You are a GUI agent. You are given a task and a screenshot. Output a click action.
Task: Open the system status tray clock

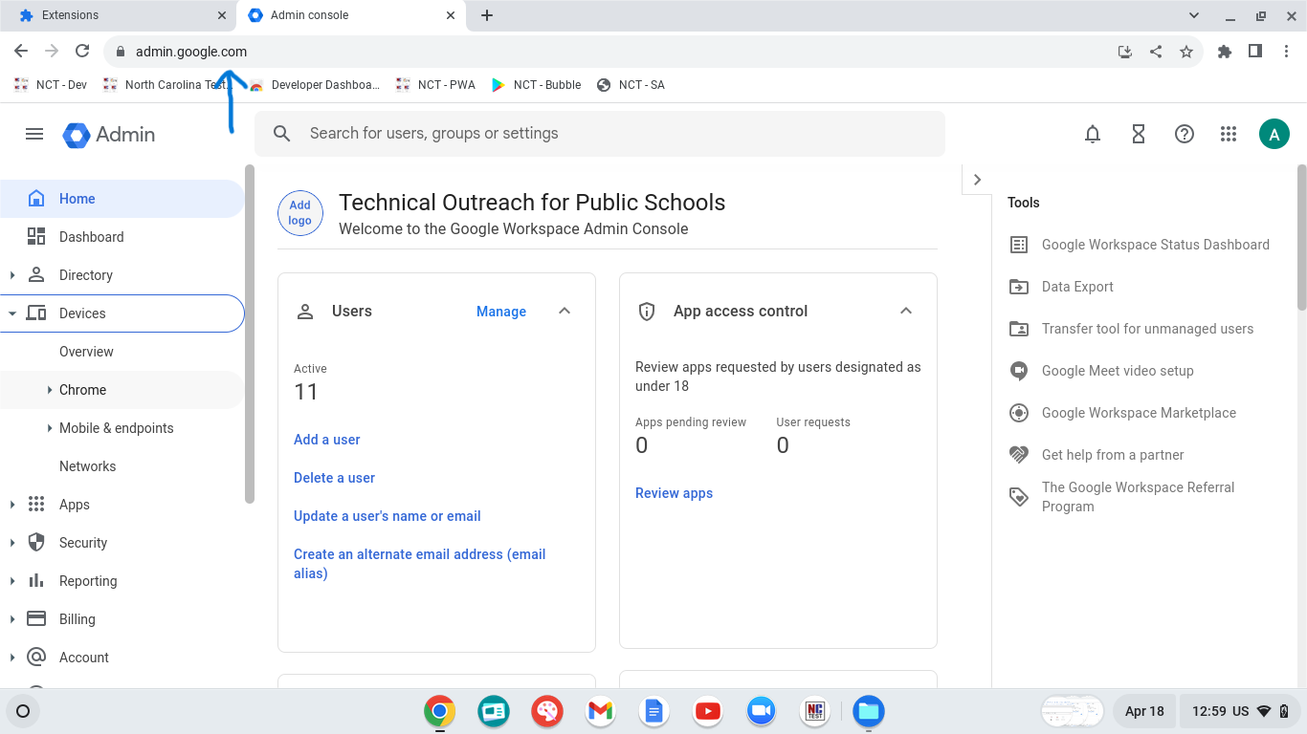(x=1241, y=711)
